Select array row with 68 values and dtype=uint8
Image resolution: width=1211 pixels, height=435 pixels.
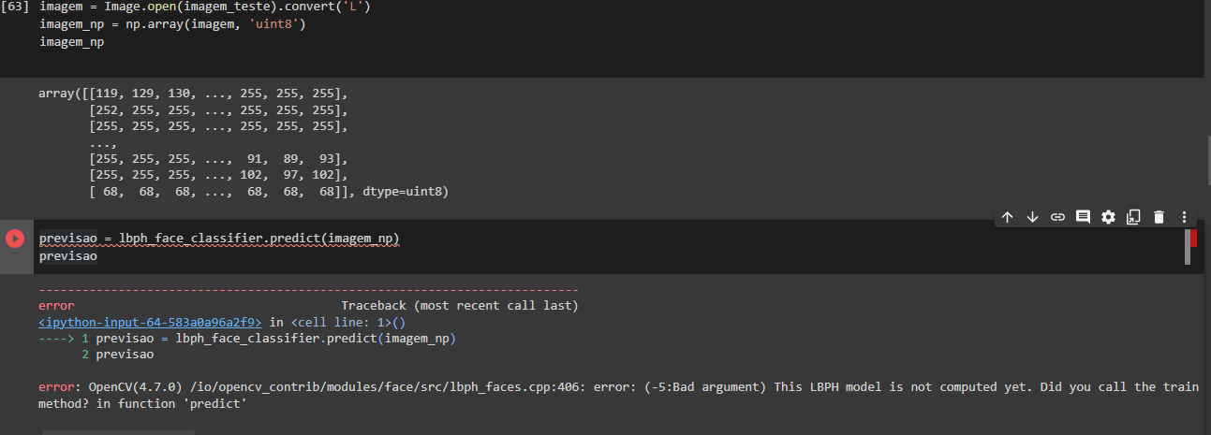pos(269,192)
